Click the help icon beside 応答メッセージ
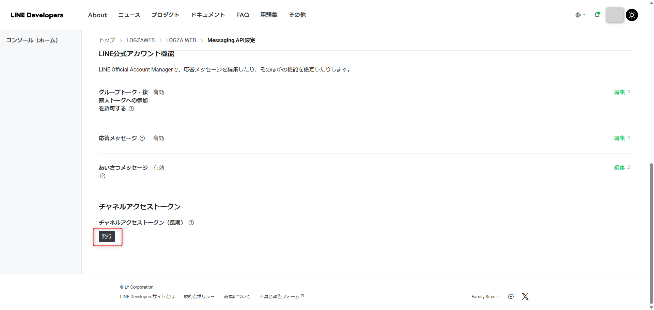This screenshot has height=310, width=654. pyautogui.click(x=142, y=138)
